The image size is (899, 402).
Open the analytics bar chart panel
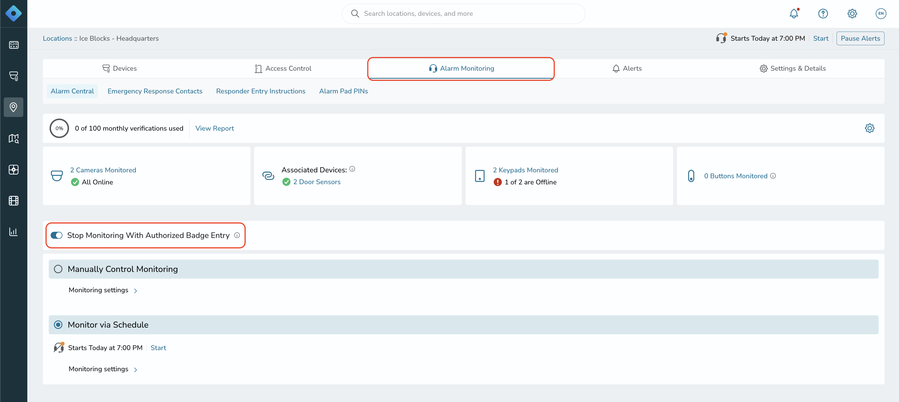[14, 232]
